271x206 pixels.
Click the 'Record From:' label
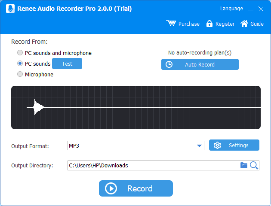pyautogui.click(x=29, y=42)
